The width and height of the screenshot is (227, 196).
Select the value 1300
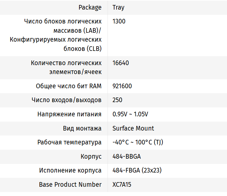119,21
